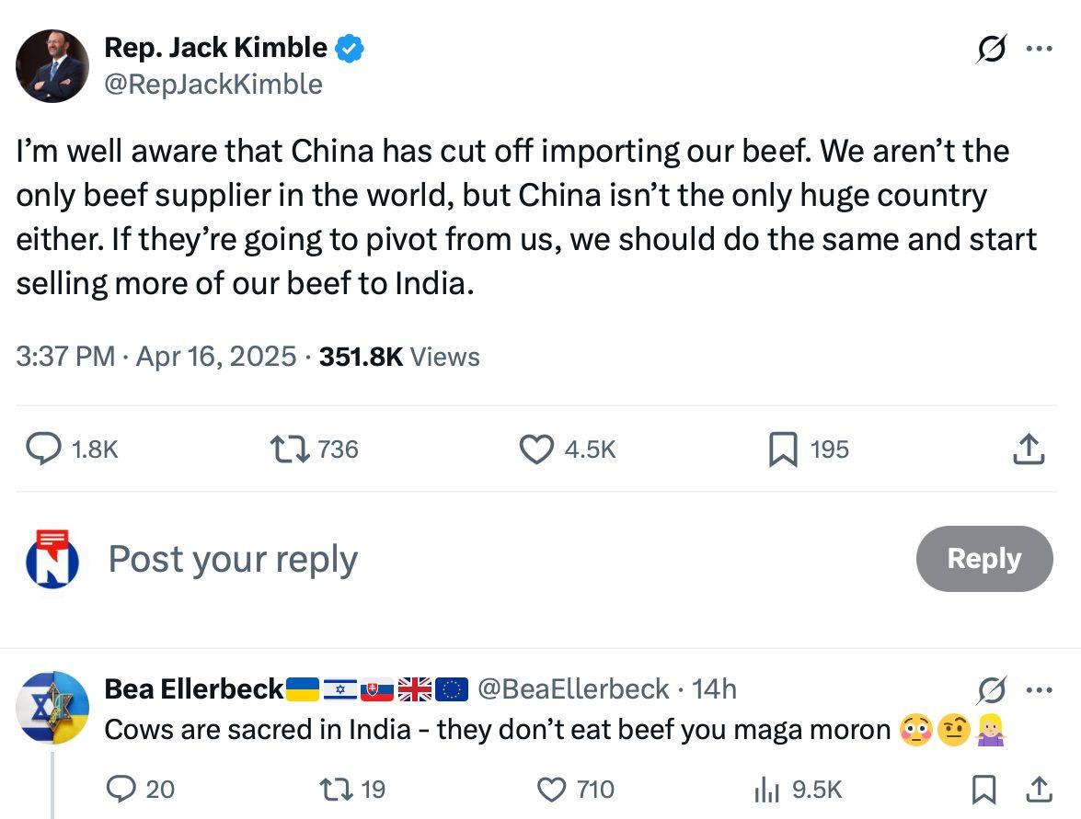Share the main post via upload icon
The height and width of the screenshot is (819, 1081).
click(x=1029, y=449)
